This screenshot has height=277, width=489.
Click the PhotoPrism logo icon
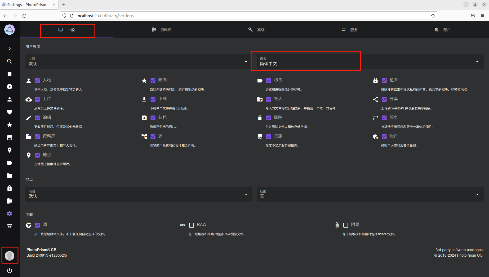(10, 30)
